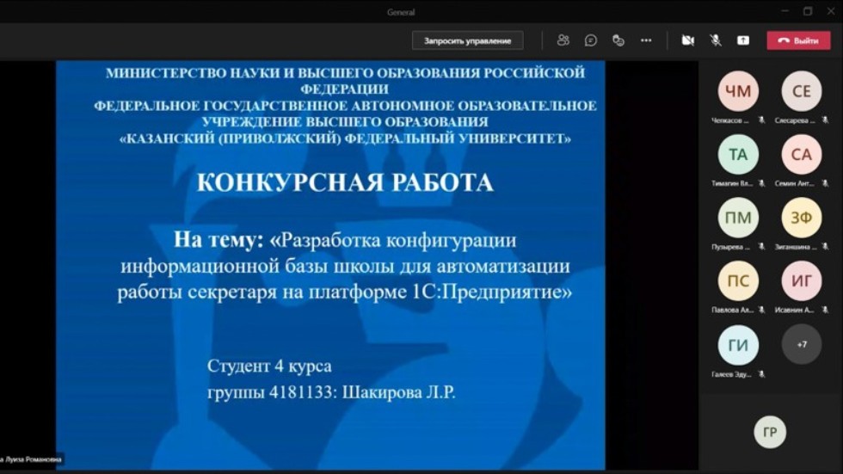
Task: Select the ПМ participant avatar
Action: pos(738,218)
